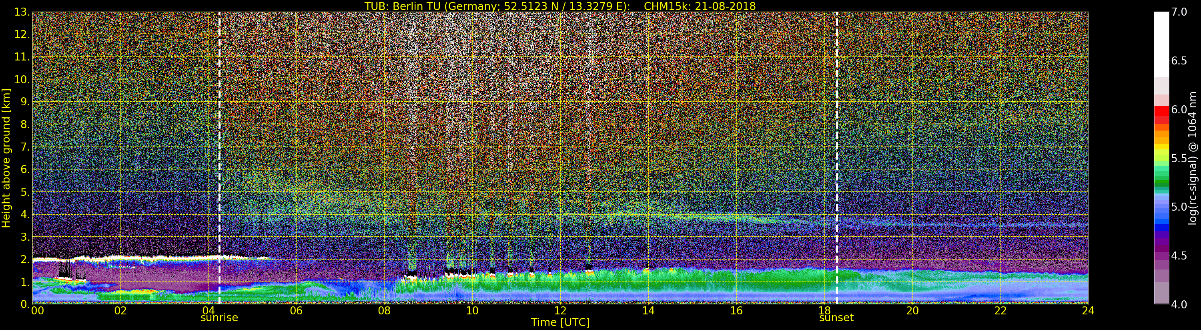Click time axis tick label '22'
Viewport: 1201px width, 330px height.
[1000, 310]
